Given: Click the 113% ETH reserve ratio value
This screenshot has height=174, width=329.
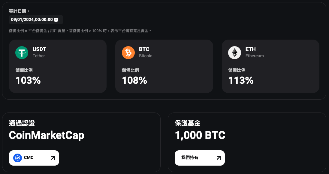Looking at the screenshot, I should click(x=241, y=80).
